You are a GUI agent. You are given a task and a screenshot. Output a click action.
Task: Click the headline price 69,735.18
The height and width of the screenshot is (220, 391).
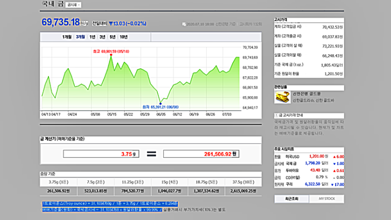click(61, 22)
